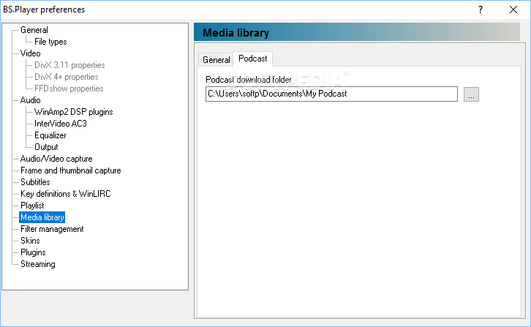
Task: Browse for podcast folder with ... button
Action: (471, 94)
